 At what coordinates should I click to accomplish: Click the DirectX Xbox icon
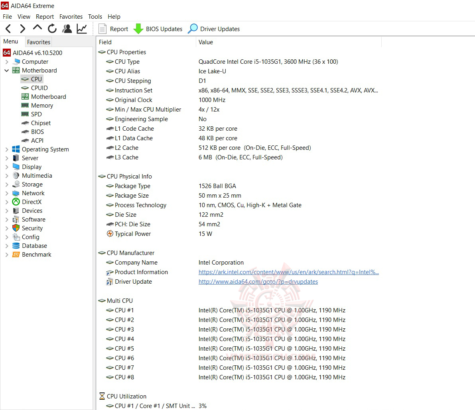[x=16, y=202]
